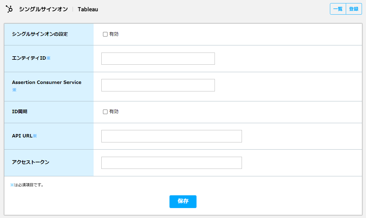
Task: Click the シングルサインオンの設定 label
Action: 40,34
